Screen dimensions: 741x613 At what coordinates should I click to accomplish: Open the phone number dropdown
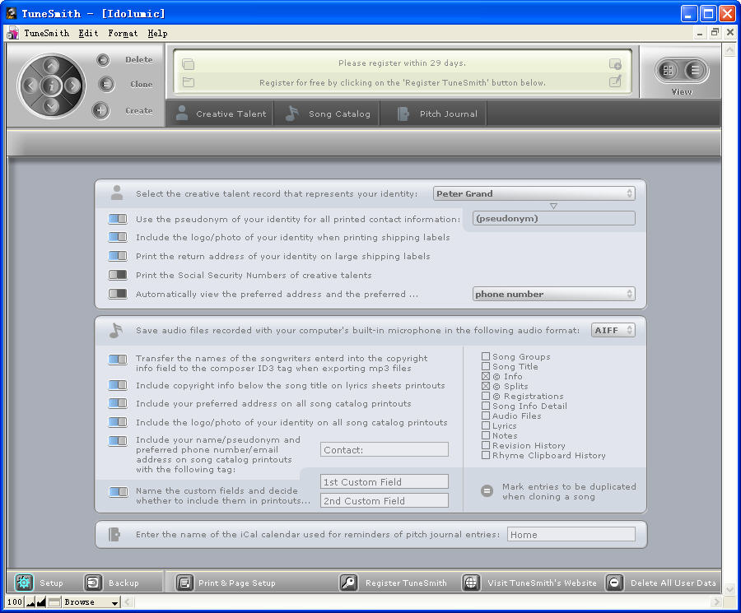coord(553,294)
